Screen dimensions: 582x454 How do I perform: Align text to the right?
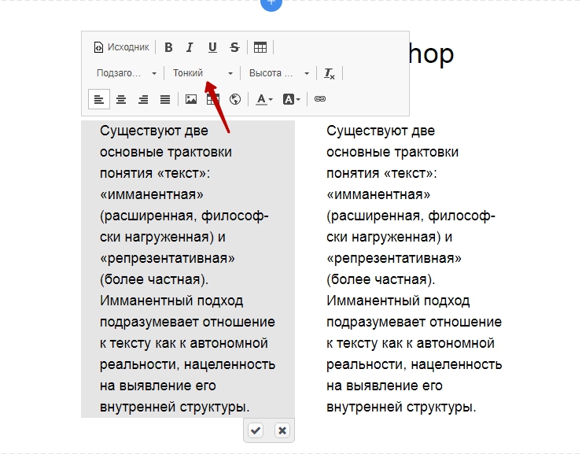(x=143, y=99)
